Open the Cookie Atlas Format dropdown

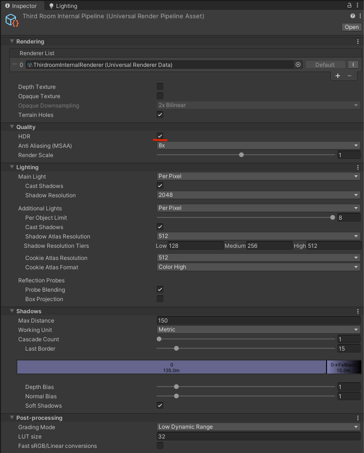pos(258,267)
